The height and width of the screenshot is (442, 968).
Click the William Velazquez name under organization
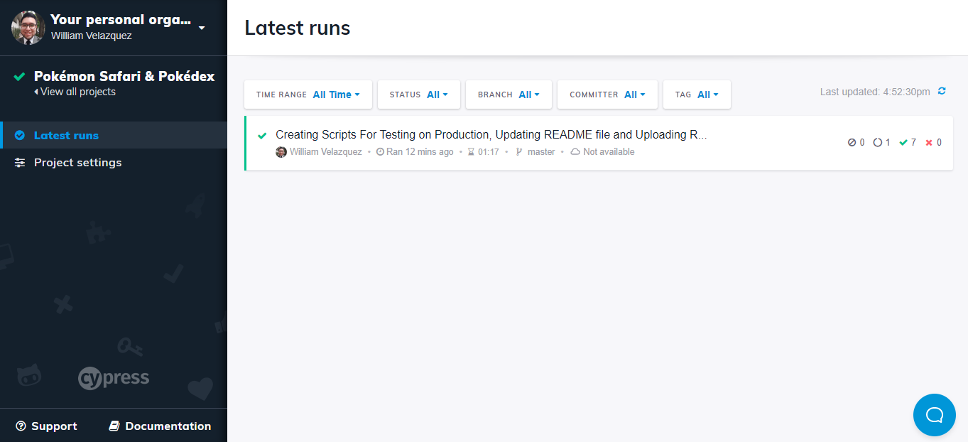point(91,36)
